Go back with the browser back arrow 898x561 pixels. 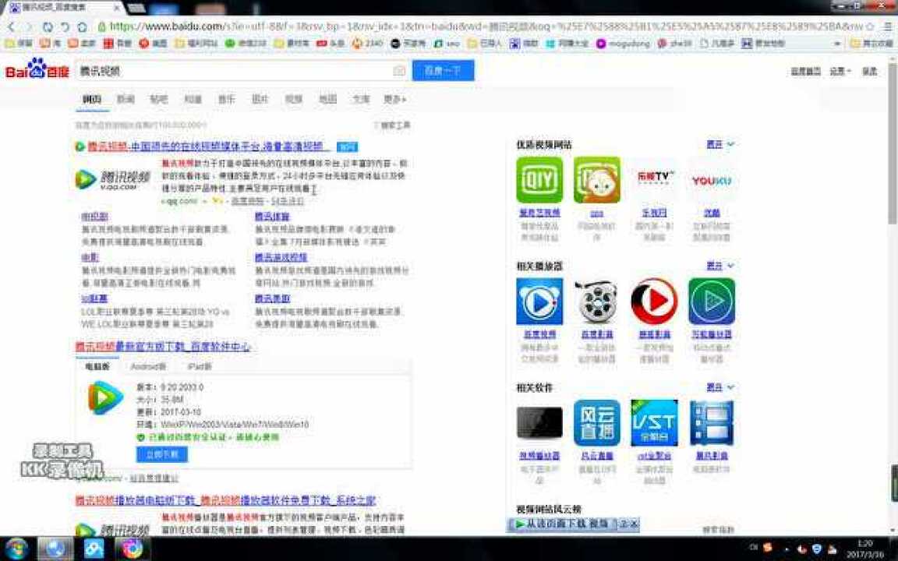click(x=12, y=27)
